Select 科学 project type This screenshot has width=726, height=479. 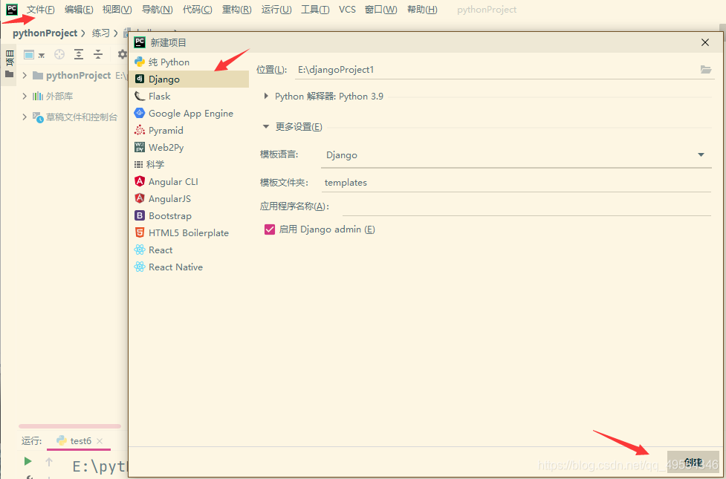(x=189, y=165)
